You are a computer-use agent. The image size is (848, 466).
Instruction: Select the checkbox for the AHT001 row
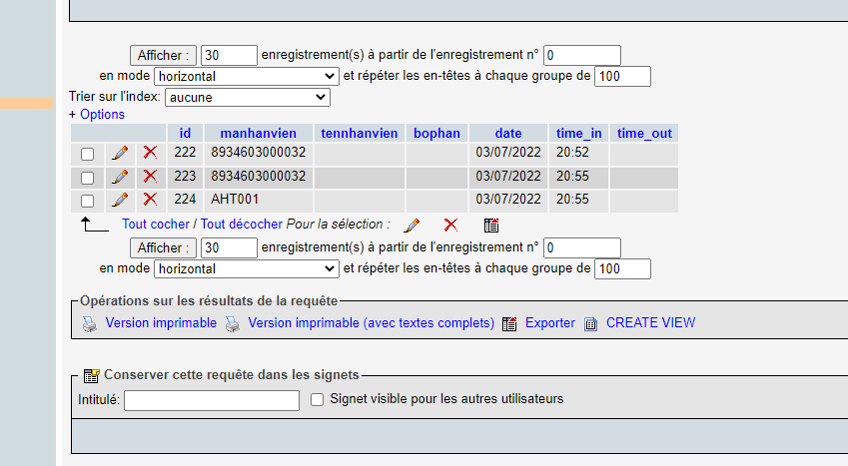[x=88, y=201]
